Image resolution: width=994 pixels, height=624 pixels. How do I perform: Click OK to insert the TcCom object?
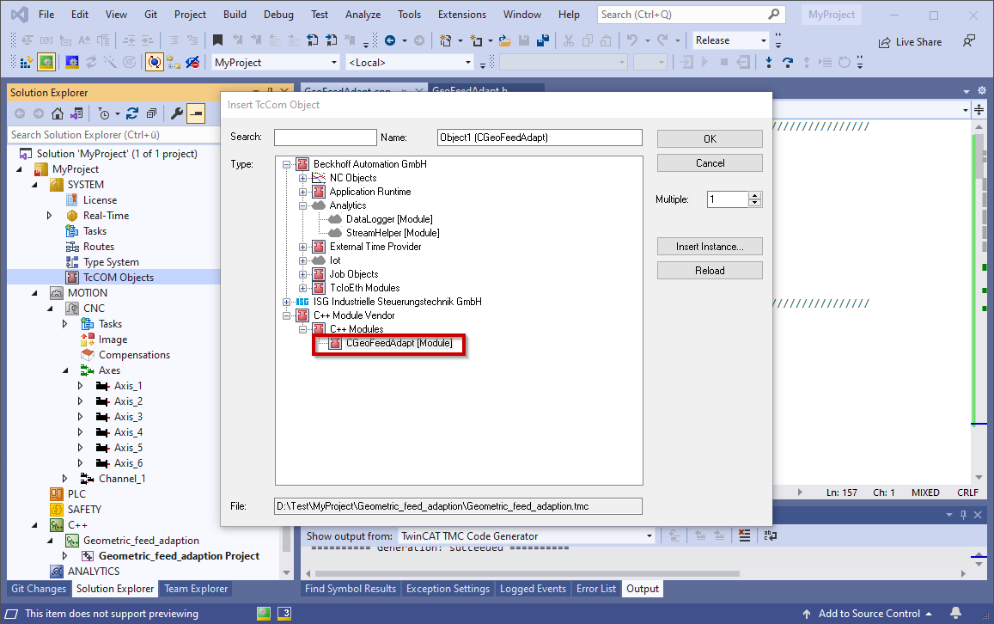pos(710,138)
